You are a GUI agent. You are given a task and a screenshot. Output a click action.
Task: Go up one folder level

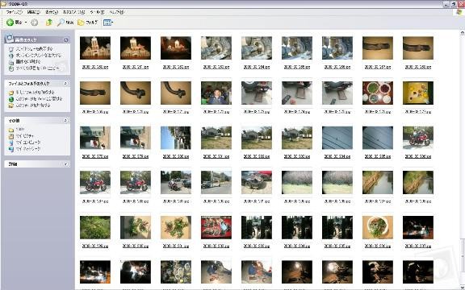(49, 23)
